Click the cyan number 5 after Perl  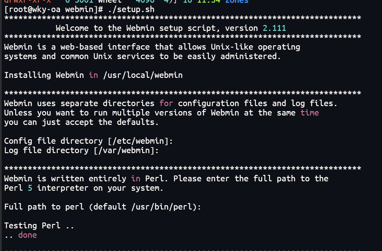(30, 188)
